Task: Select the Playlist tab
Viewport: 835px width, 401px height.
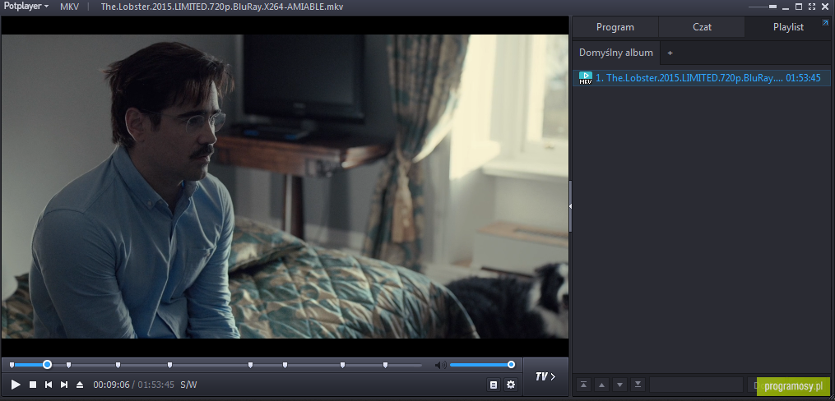Action: 788,27
